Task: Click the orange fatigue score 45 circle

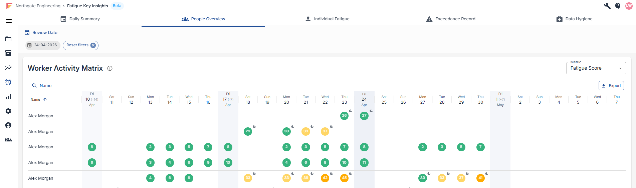Action: tap(344, 178)
